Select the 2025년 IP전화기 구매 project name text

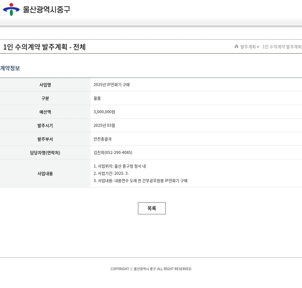tap(111, 85)
